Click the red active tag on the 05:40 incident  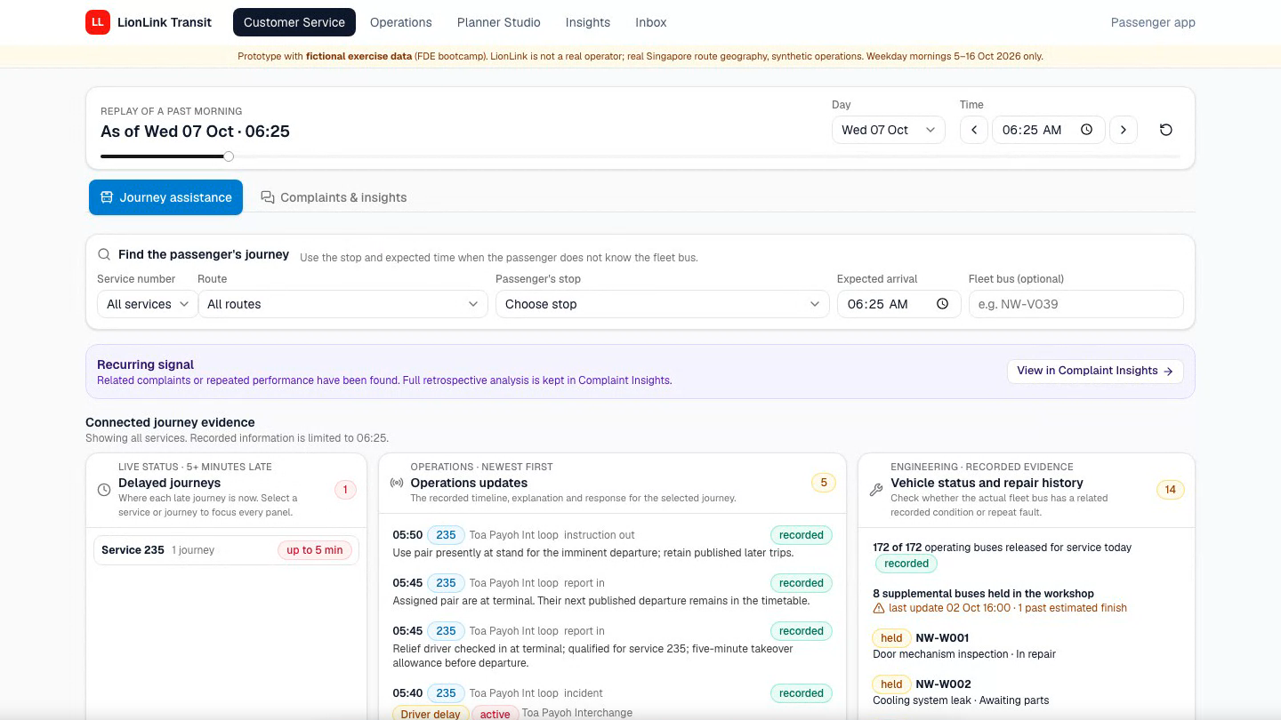[x=495, y=714]
